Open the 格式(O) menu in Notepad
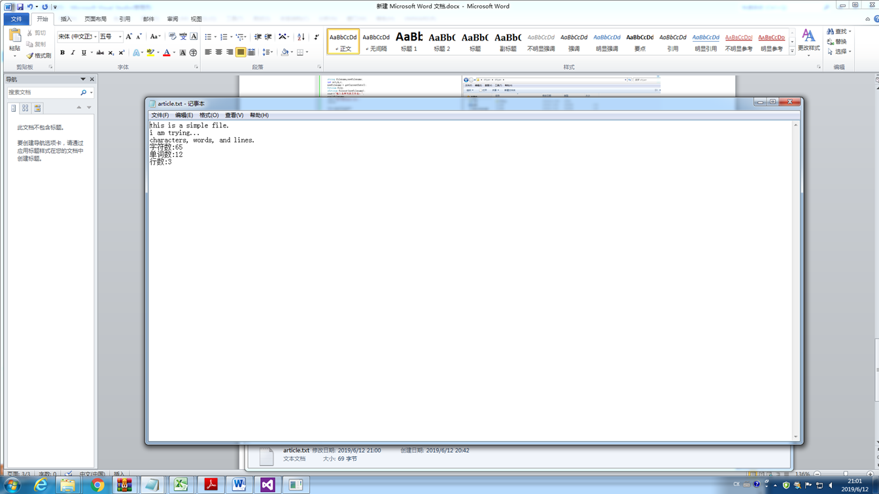Viewport: 879px width, 494px height. [x=209, y=115]
